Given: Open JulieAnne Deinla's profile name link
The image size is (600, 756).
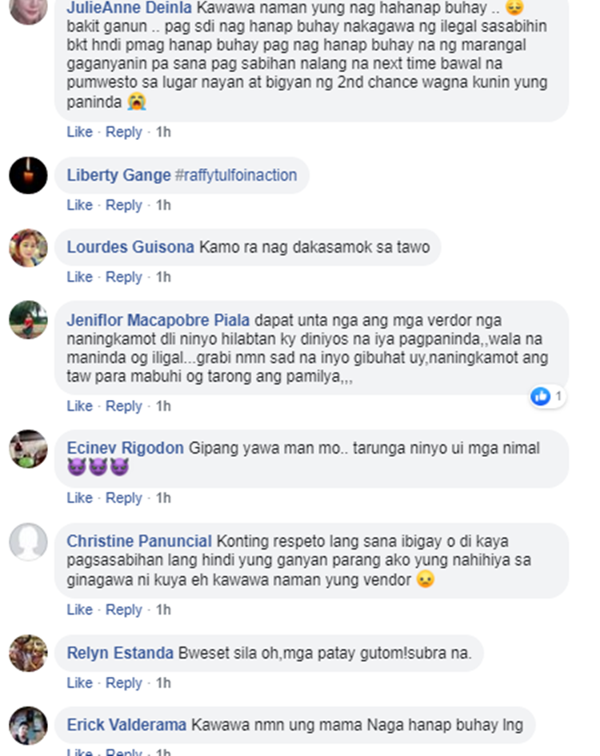Looking at the screenshot, I should [130, 7].
